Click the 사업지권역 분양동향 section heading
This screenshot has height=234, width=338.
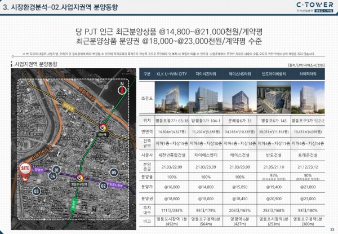point(35,65)
